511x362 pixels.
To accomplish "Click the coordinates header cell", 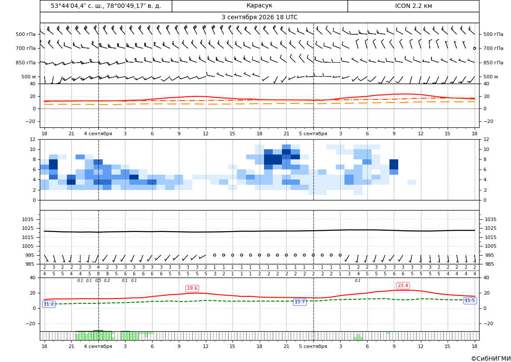I will 106,6.
